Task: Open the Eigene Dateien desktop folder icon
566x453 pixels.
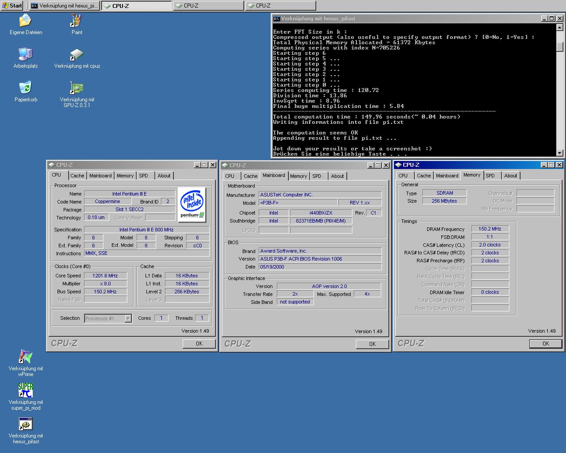Action: click(26, 20)
